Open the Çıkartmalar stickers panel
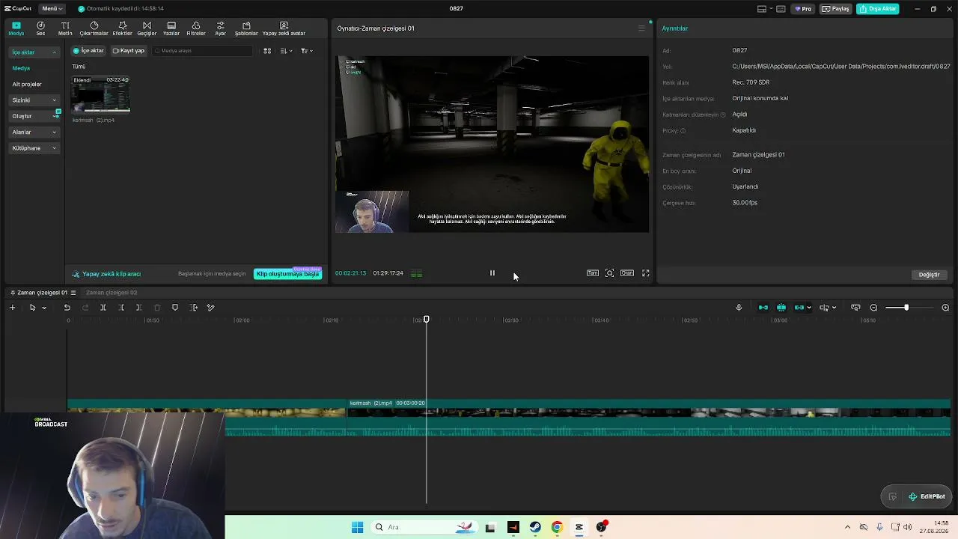This screenshot has height=539, width=958. (94, 28)
